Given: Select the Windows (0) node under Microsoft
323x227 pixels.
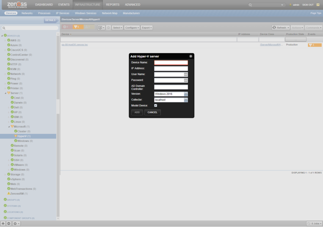Looking at the screenshot, I should click(x=25, y=141).
